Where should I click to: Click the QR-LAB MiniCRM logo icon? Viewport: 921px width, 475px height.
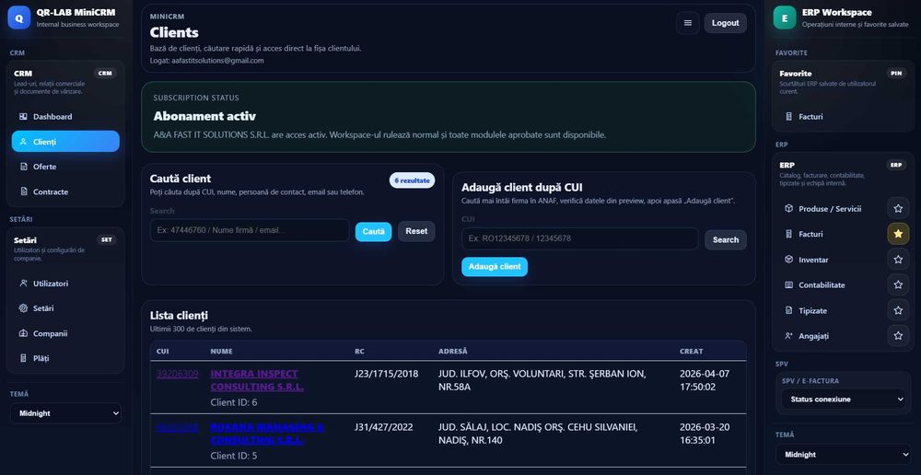18,17
